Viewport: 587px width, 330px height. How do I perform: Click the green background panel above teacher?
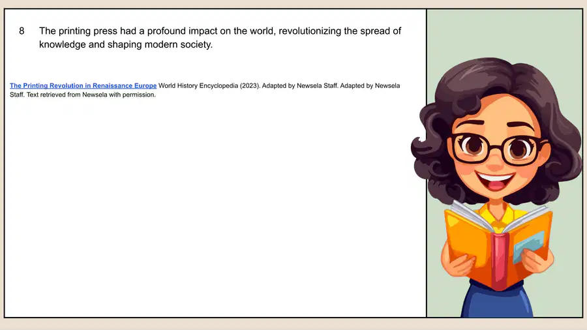tap(504, 32)
